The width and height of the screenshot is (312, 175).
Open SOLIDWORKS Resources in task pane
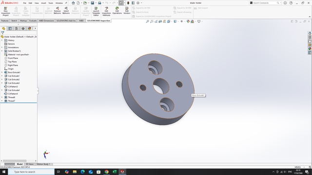point(310,33)
